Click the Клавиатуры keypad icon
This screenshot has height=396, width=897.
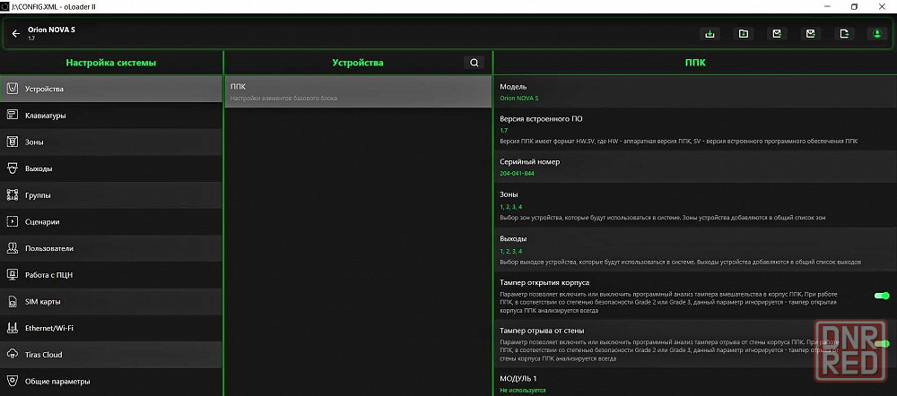pos(13,116)
